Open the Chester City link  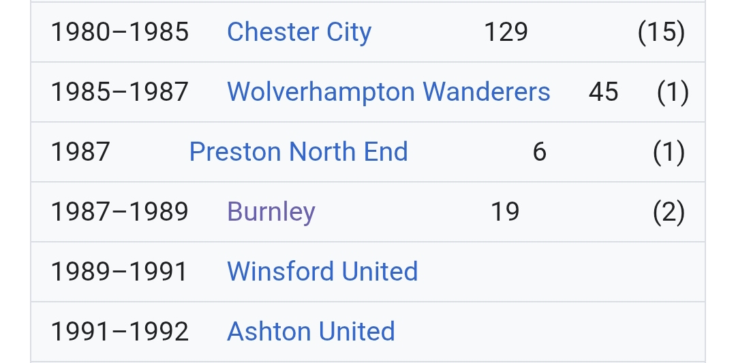click(x=298, y=32)
